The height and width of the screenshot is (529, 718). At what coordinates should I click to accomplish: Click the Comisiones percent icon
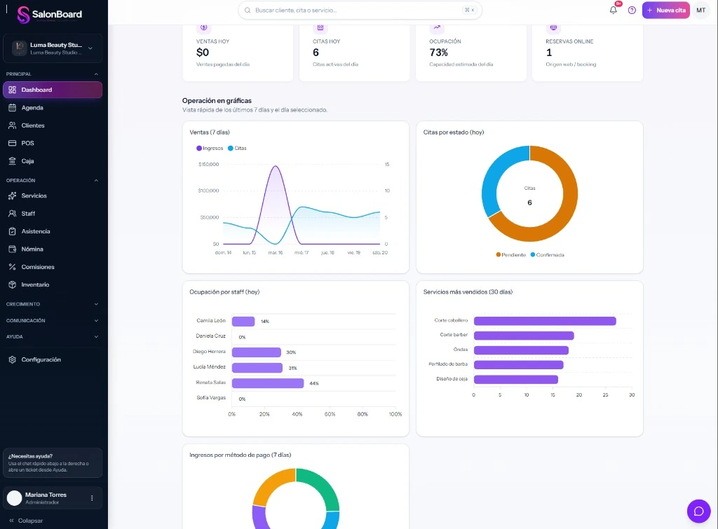point(13,267)
